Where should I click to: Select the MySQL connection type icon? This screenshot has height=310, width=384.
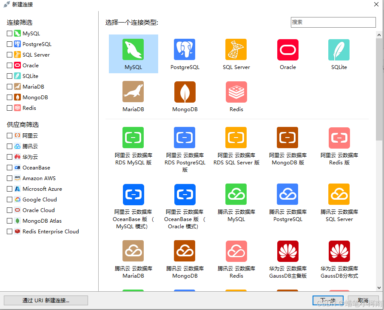(133, 49)
